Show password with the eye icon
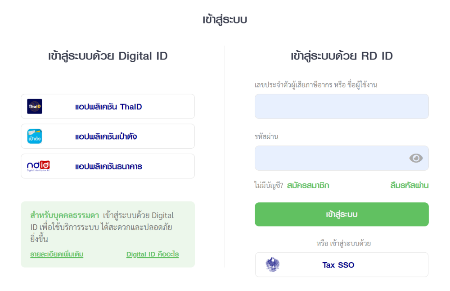The width and height of the screenshot is (450, 291). (x=416, y=158)
